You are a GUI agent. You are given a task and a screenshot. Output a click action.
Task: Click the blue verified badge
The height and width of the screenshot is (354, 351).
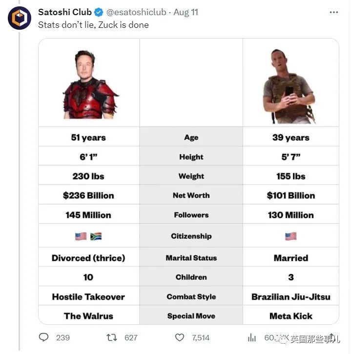(x=99, y=12)
